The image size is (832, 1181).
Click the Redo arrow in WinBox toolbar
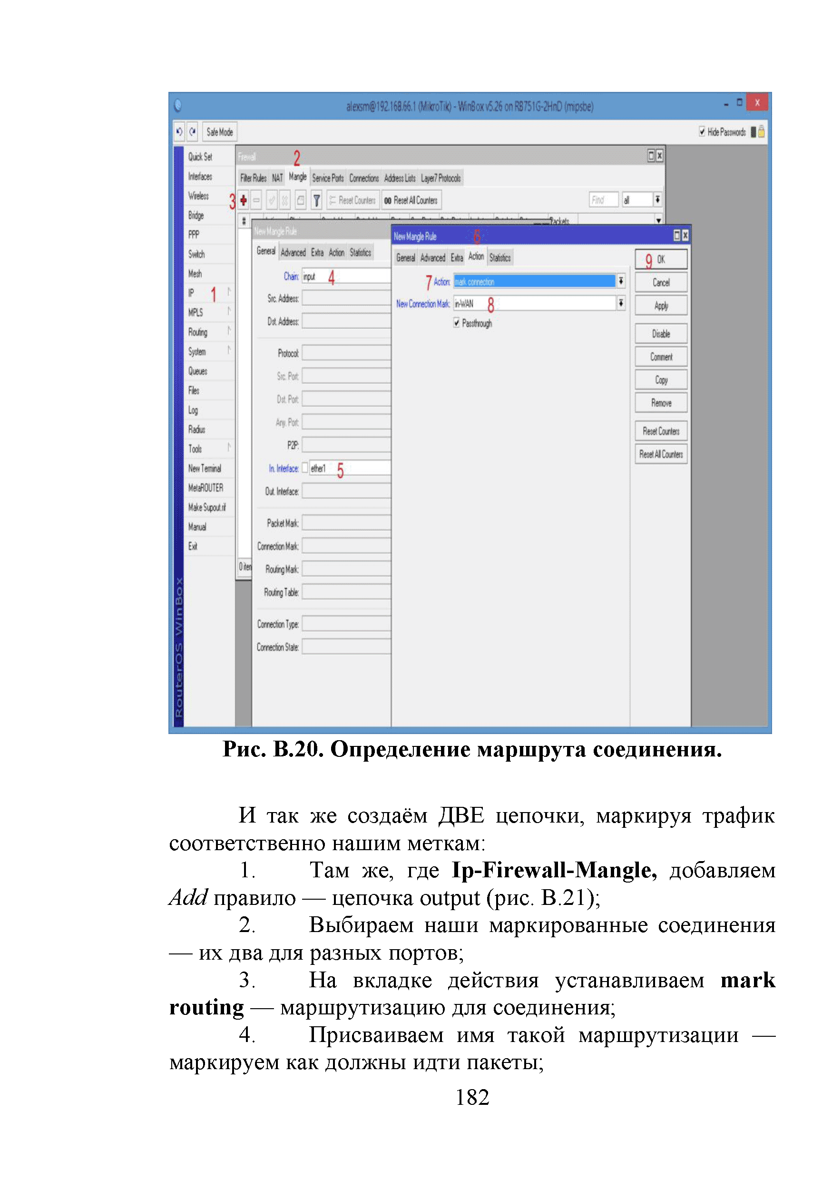192,132
